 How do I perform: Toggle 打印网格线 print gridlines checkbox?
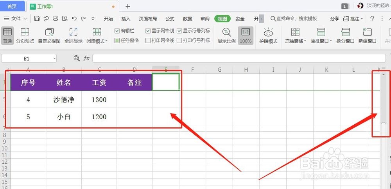[x=148, y=40]
